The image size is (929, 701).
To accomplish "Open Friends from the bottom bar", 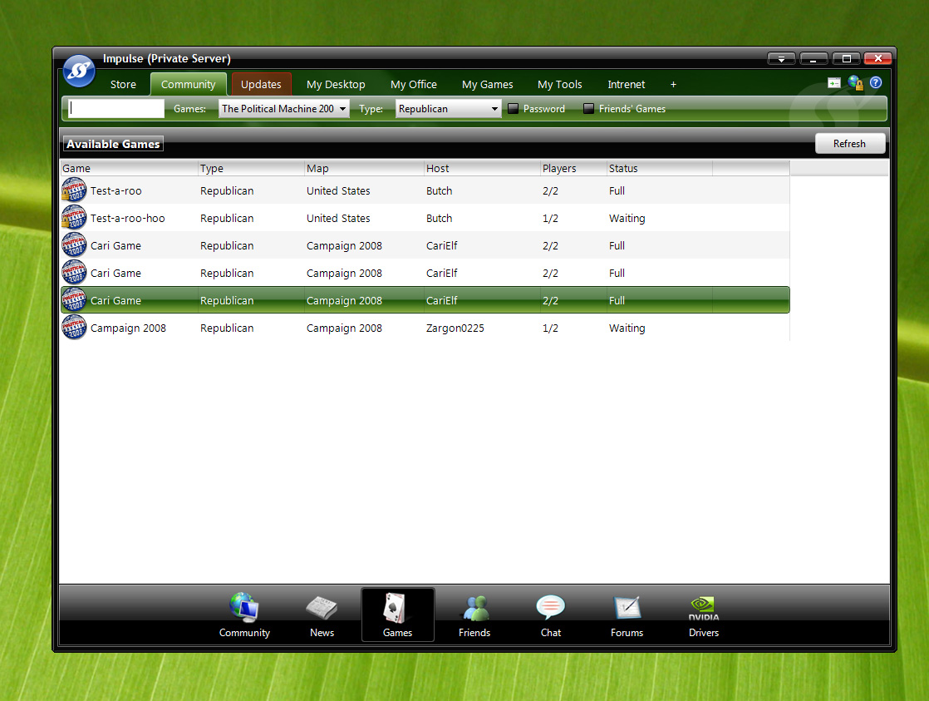I will point(474,615).
